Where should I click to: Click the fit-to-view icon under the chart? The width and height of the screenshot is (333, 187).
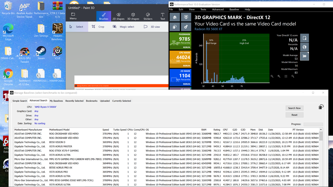point(286,76)
